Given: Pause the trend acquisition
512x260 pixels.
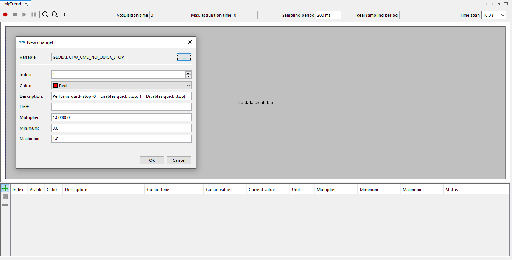Looking at the screenshot, I should point(33,14).
